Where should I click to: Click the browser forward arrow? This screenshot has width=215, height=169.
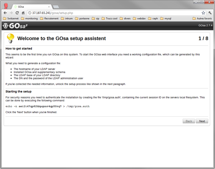coord(11,13)
